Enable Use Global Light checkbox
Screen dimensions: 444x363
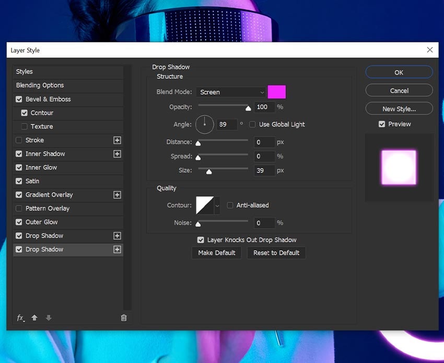[252, 124]
